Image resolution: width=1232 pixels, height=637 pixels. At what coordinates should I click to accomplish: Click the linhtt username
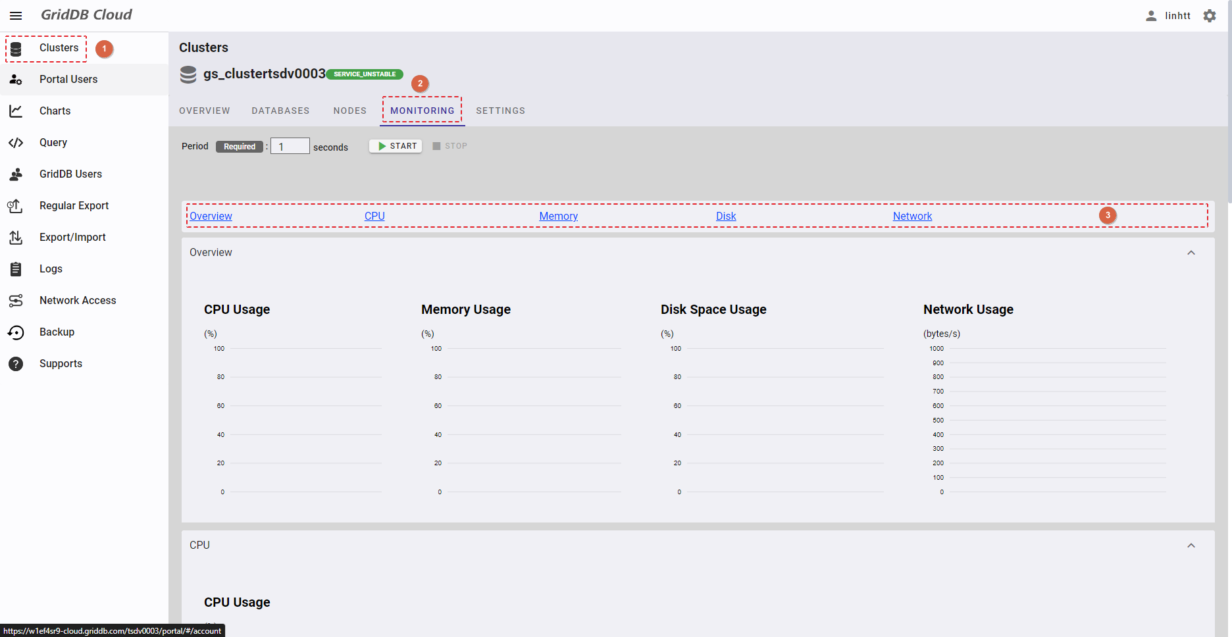tap(1177, 16)
